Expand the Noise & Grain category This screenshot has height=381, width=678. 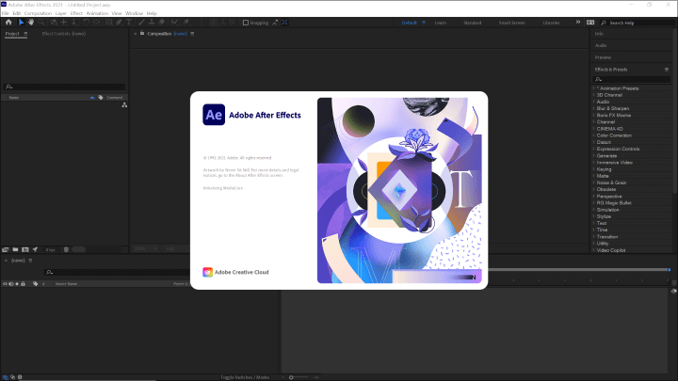(593, 183)
